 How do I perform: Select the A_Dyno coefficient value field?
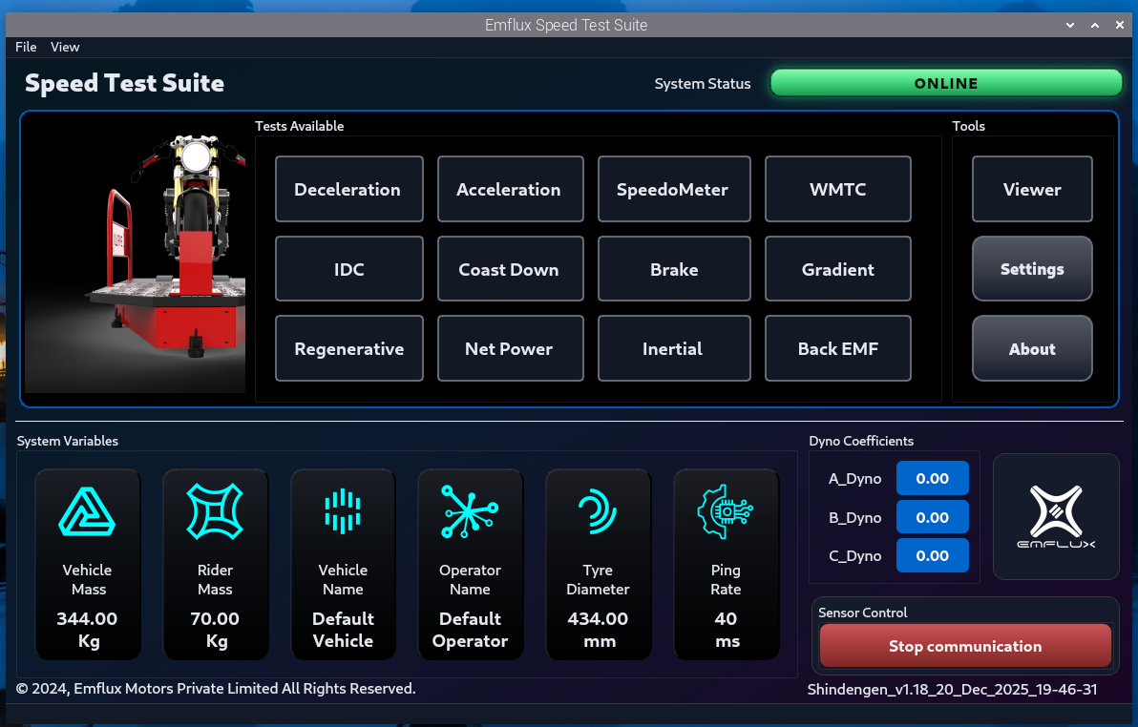click(933, 478)
